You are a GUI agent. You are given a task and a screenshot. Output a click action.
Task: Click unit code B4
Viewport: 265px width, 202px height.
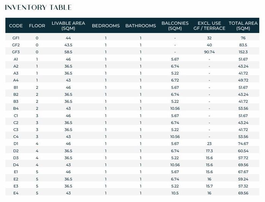(16, 108)
